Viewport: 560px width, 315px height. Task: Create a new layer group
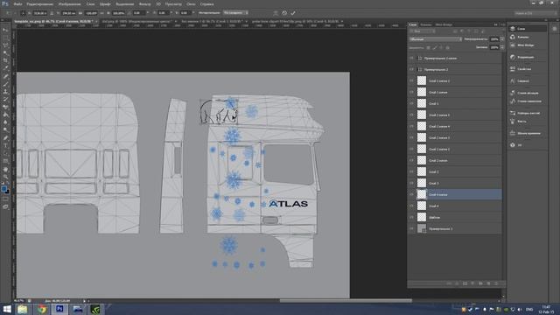(480, 283)
